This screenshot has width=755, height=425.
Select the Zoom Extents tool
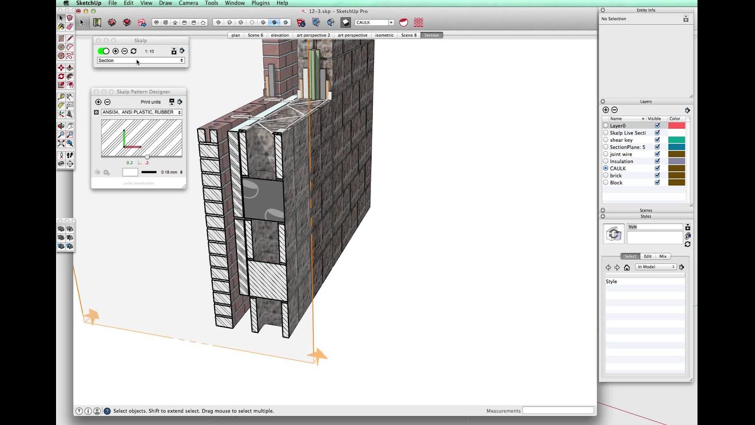coord(61,143)
